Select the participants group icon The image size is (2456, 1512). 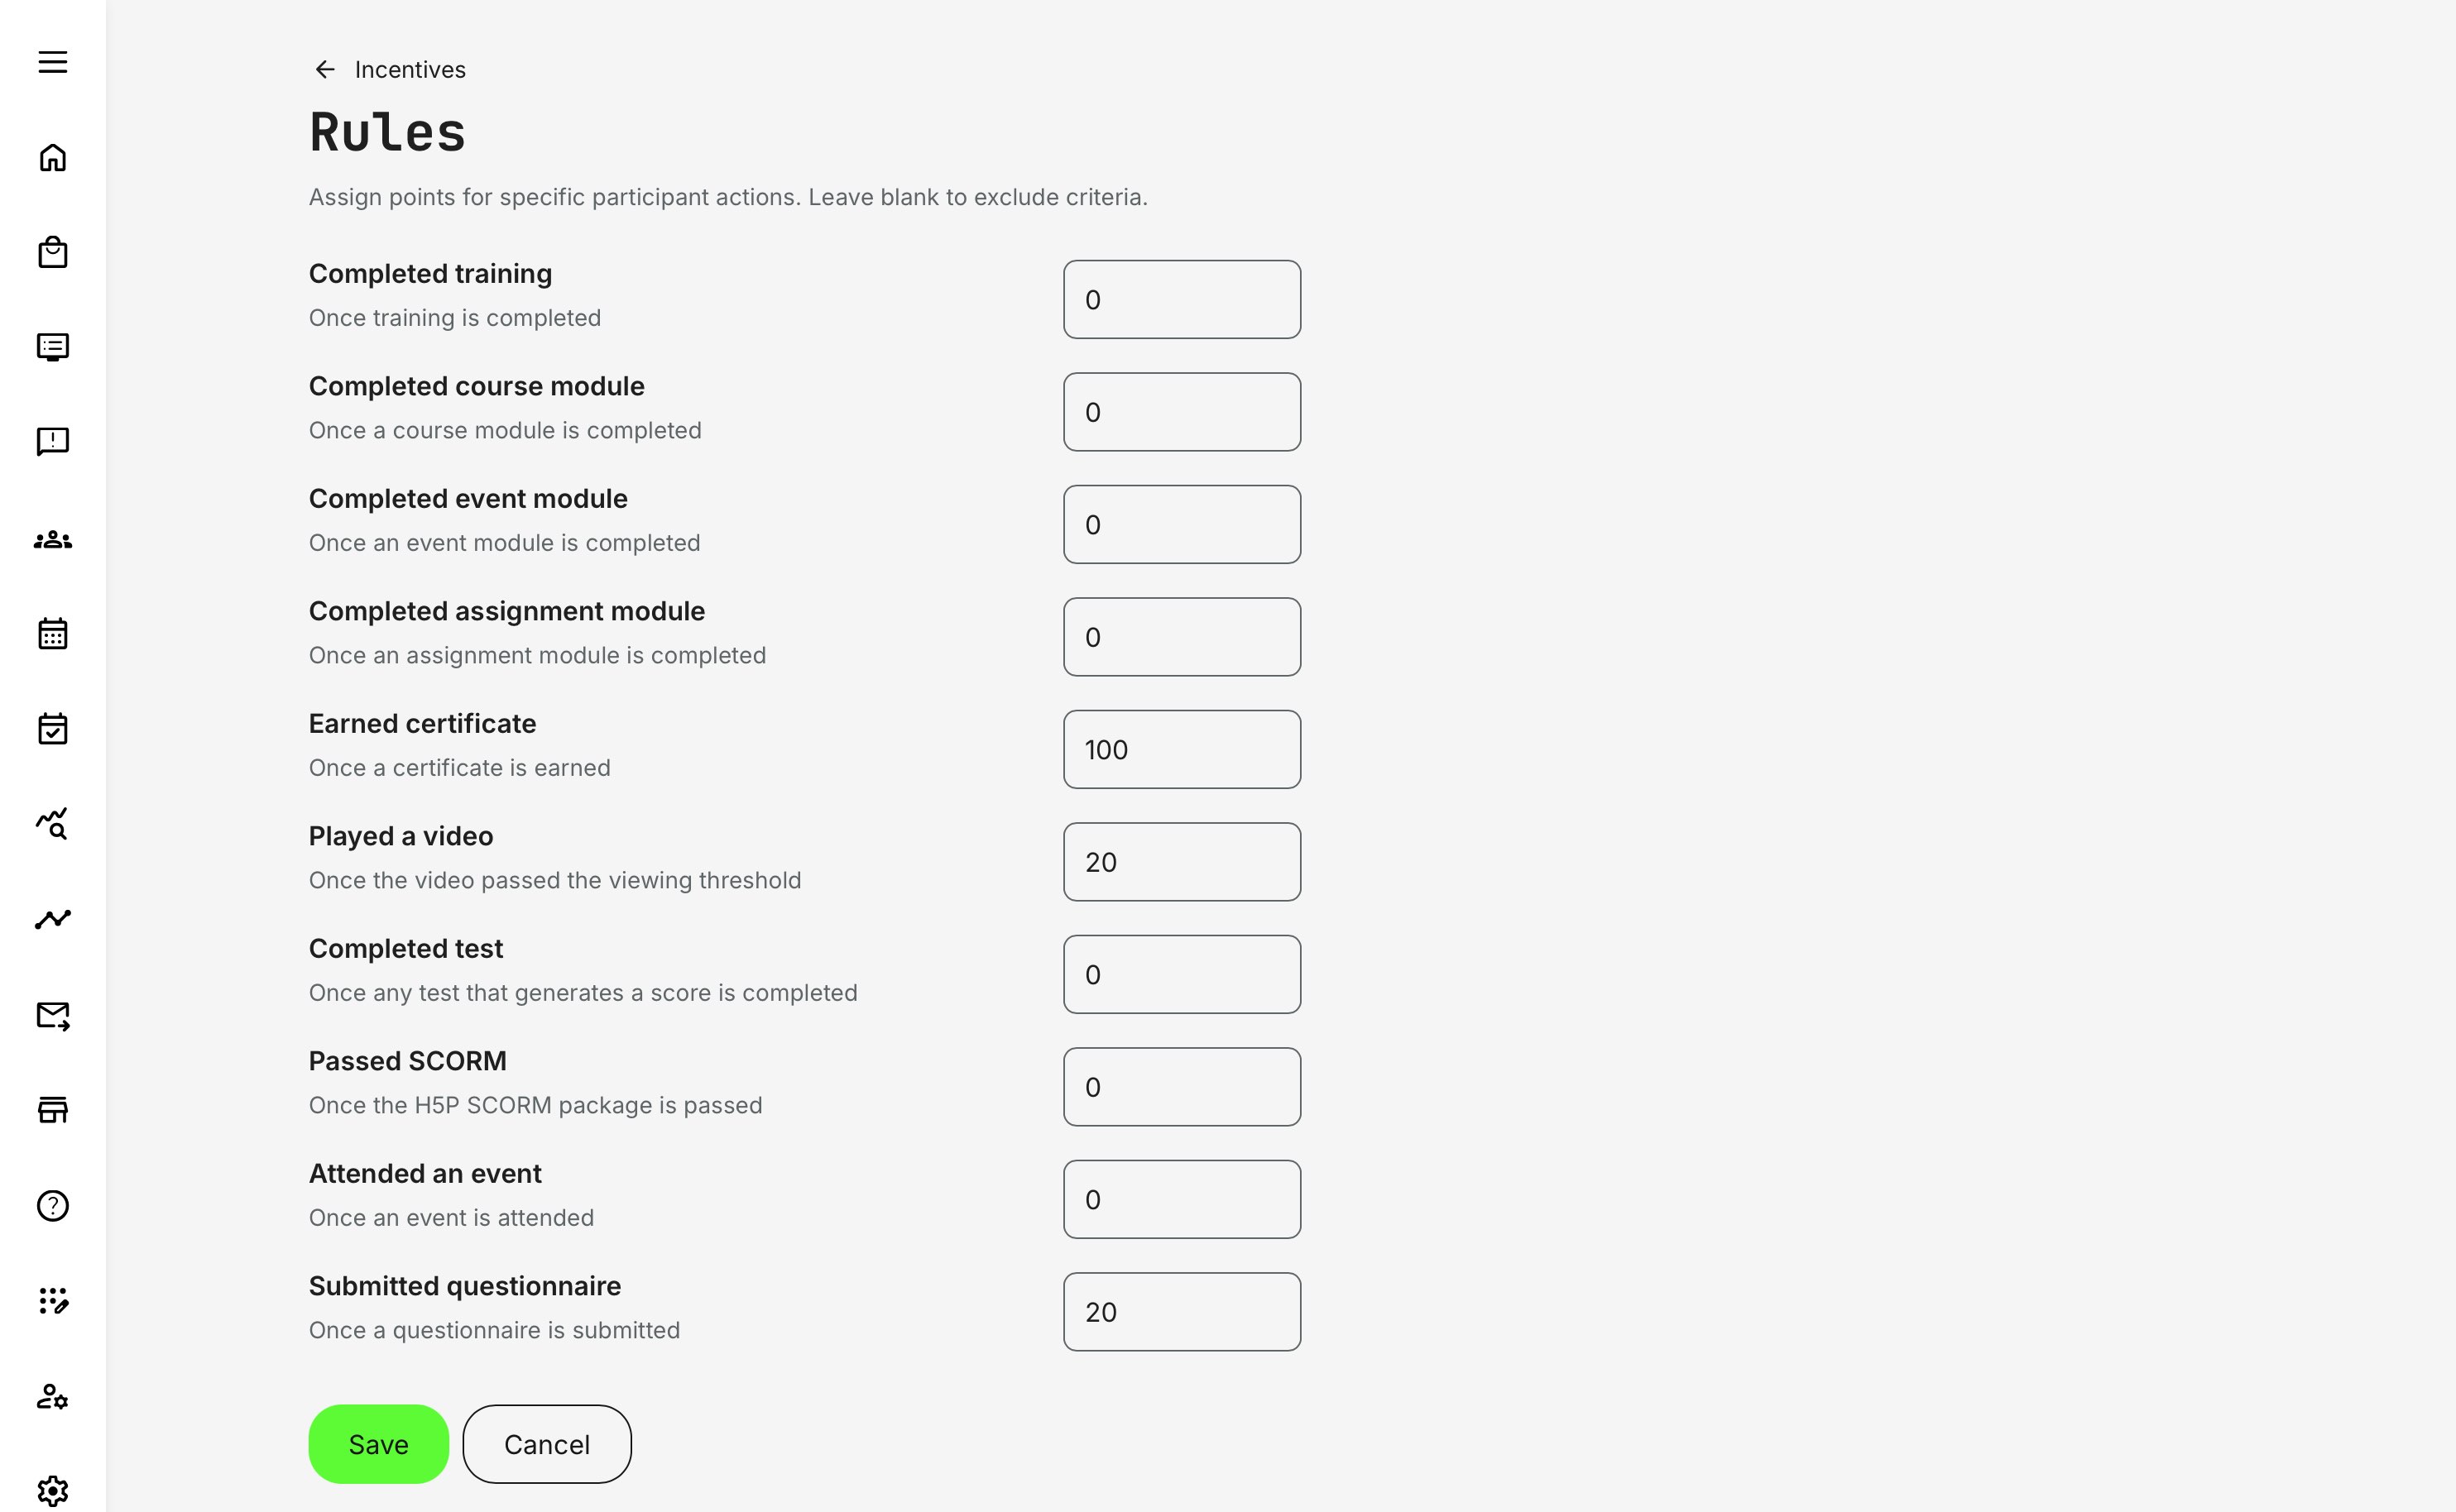(x=51, y=539)
